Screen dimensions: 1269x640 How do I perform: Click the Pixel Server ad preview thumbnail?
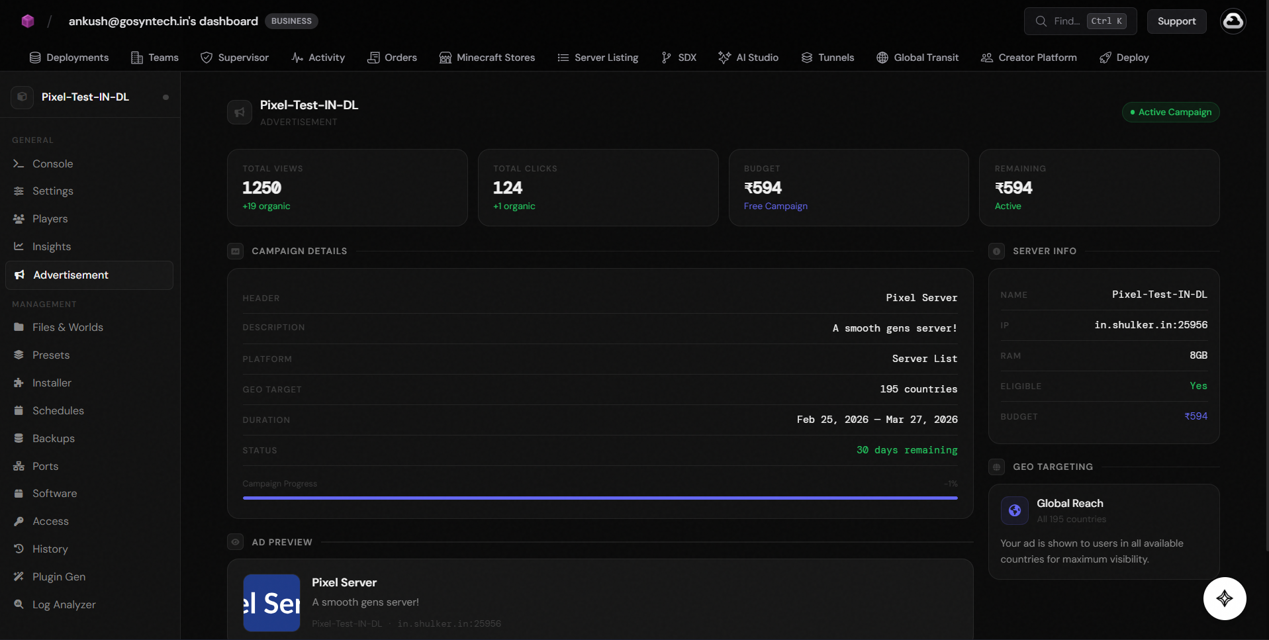coord(272,602)
